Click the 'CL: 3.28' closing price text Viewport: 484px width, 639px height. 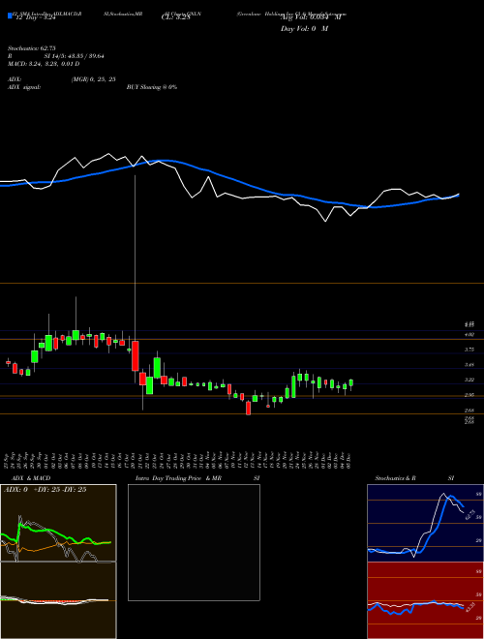(175, 17)
